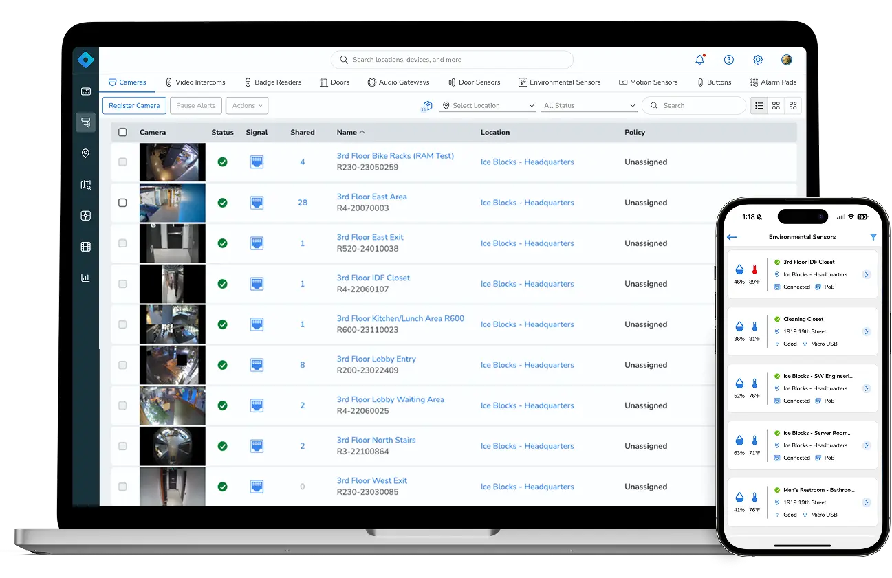Check the checkbox for 3rd Floor East Area

coord(123,202)
